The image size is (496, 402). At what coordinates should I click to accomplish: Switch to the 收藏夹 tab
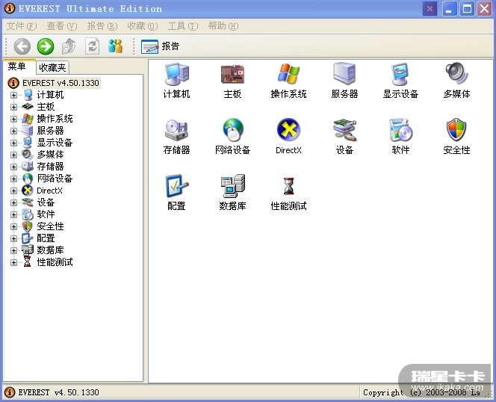[52, 67]
